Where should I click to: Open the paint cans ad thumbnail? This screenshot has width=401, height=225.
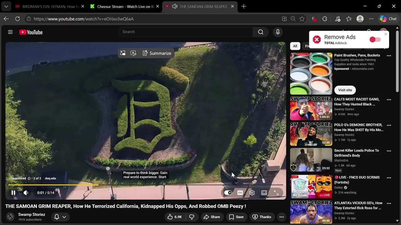pyautogui.click(x=311, y=73)
